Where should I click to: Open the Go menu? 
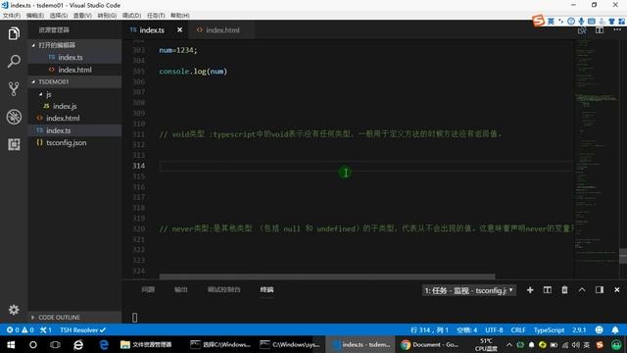point(107,16)
